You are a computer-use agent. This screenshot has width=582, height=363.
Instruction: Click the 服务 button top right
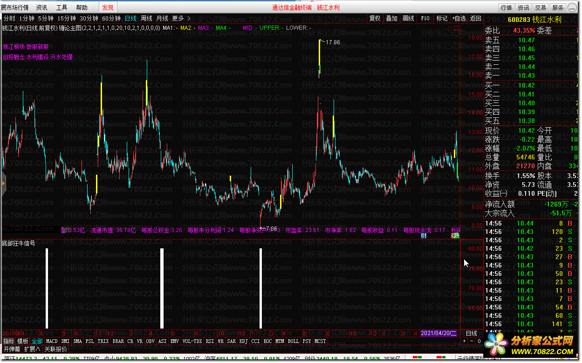(x=558, y=7)
